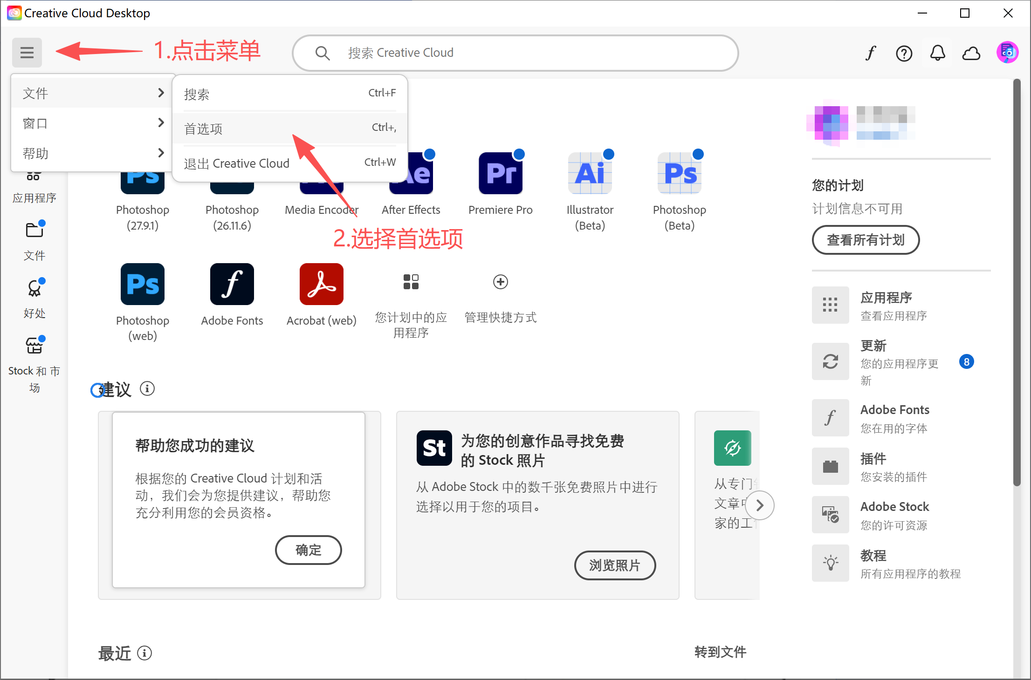
Task: Open Adobe Fonts 您在用的字体 entry
Action: (901, 418)
